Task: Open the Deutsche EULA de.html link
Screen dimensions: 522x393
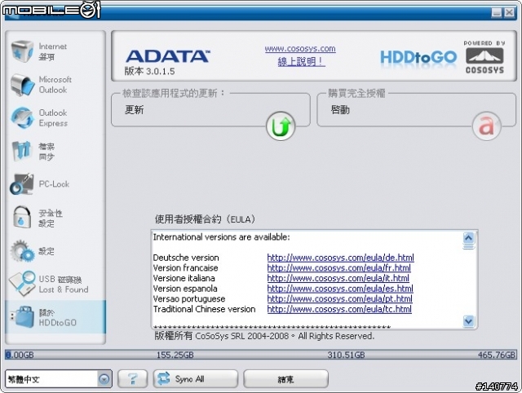Action: click(341, 258)
